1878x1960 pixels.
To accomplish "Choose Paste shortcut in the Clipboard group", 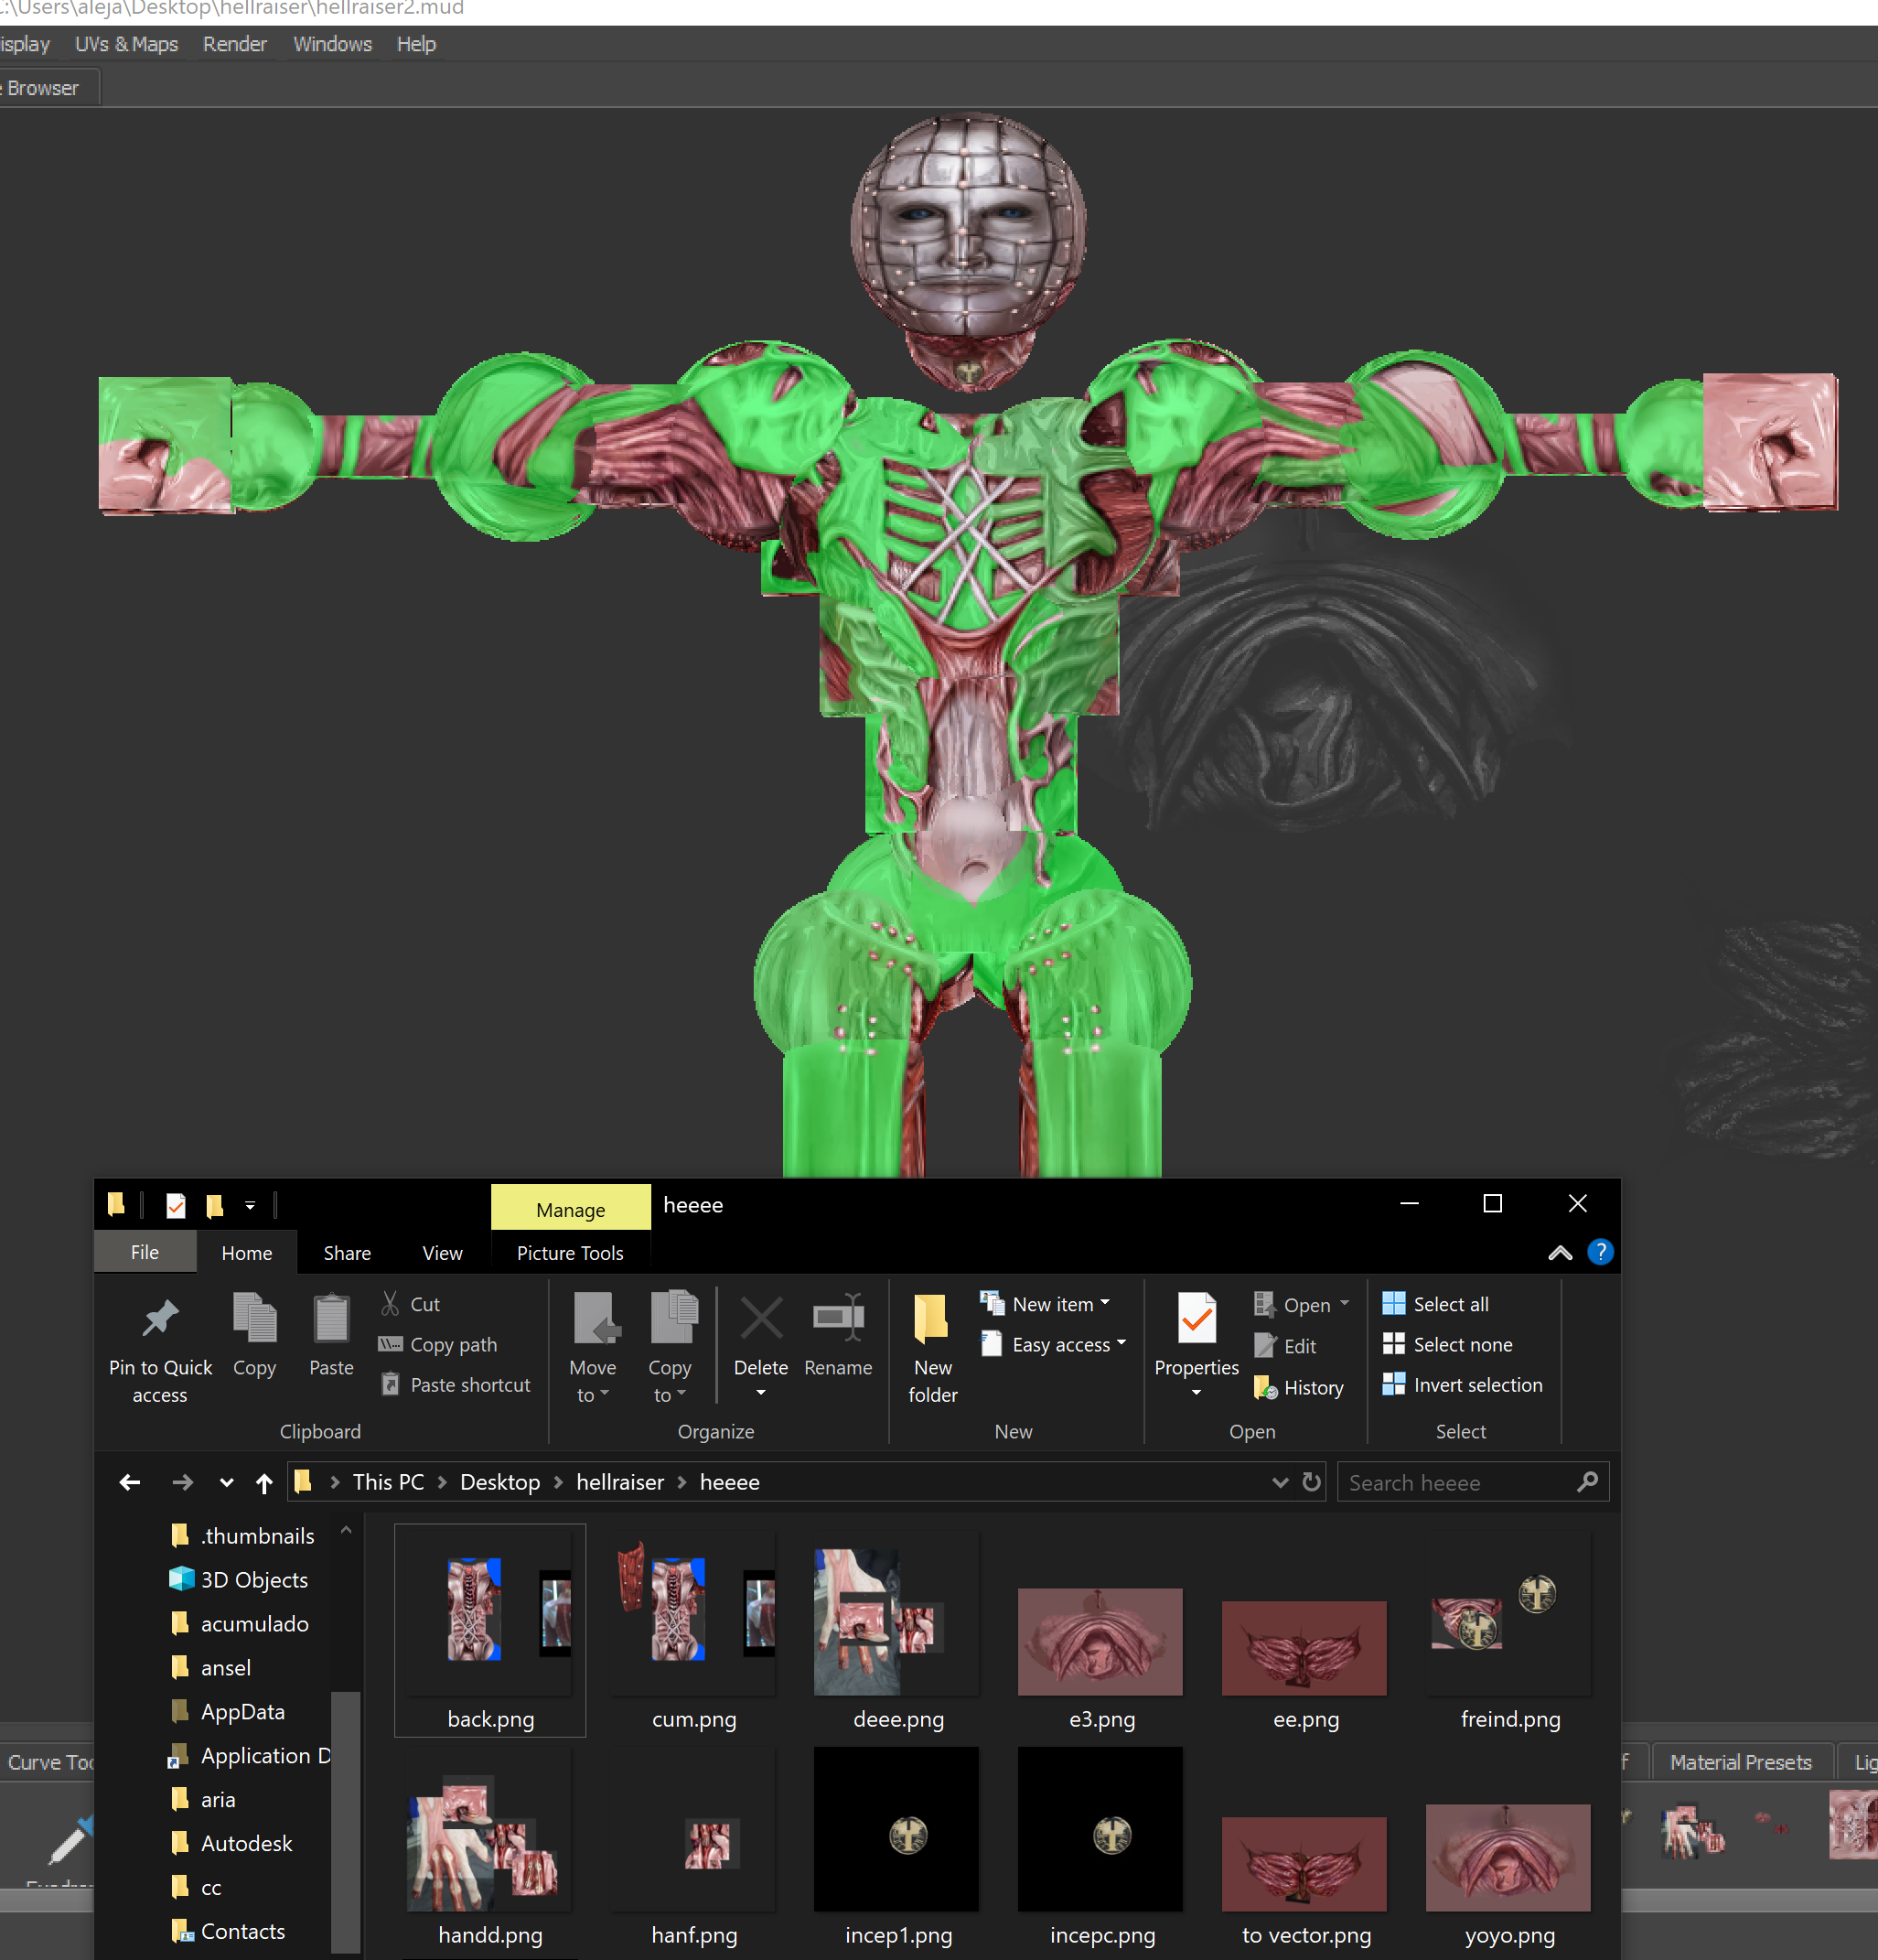I will coord(455,1385).
